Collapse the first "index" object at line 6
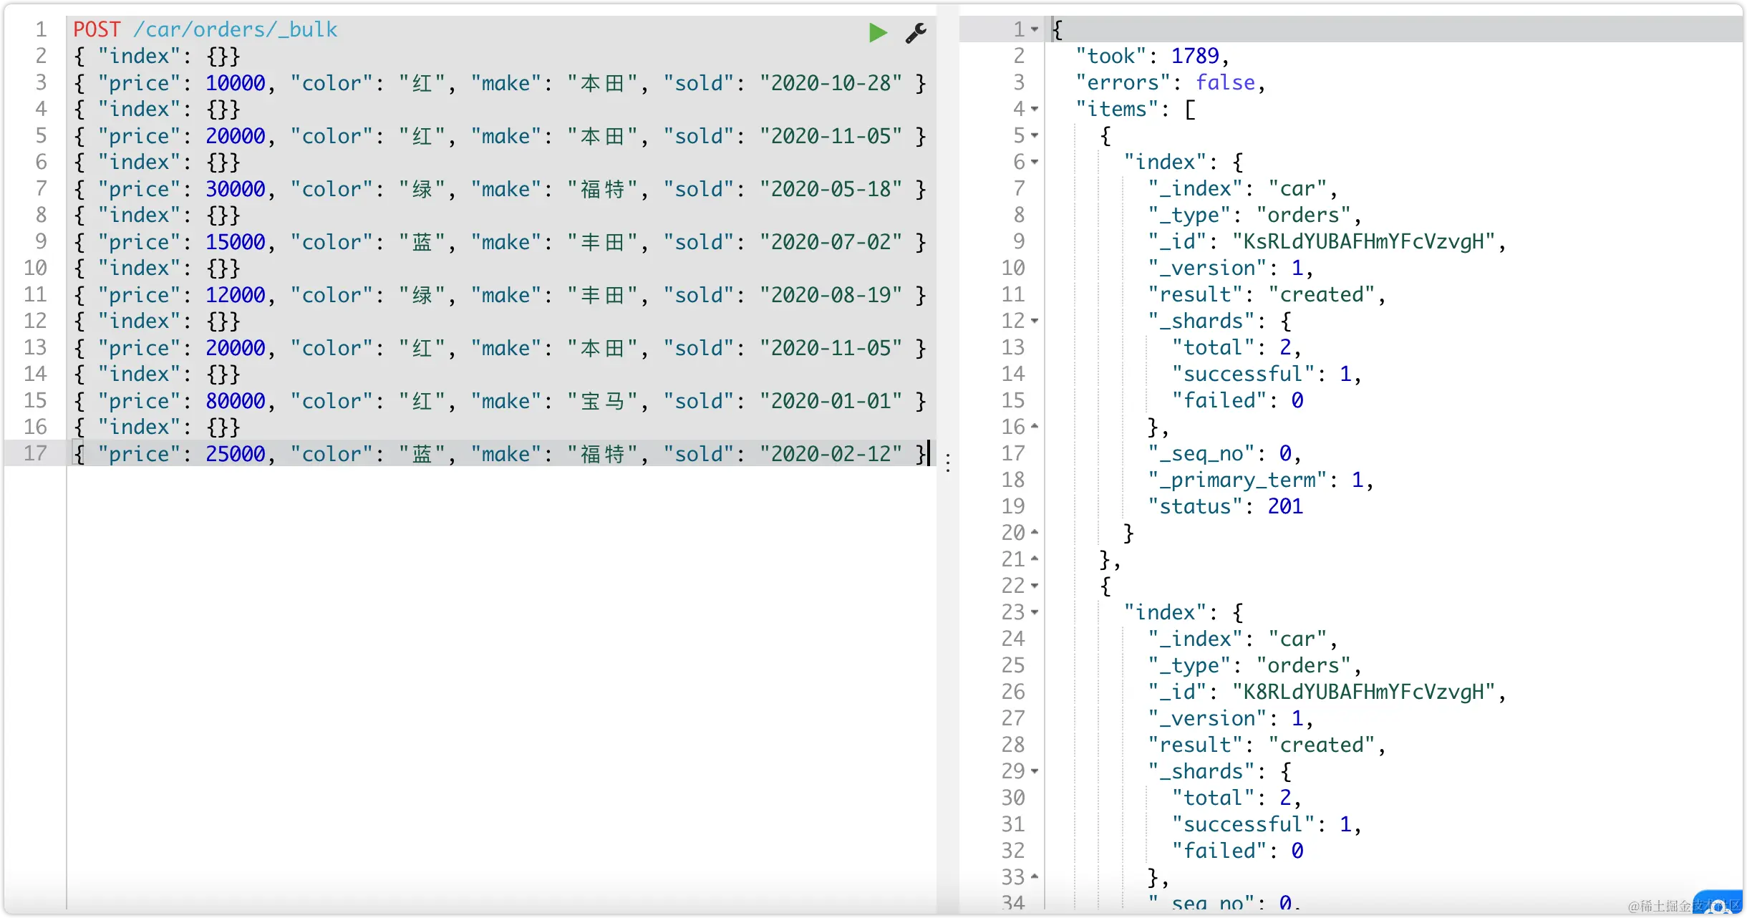The width and height of the screenshot is (1747, 918). coord(1035,162)
